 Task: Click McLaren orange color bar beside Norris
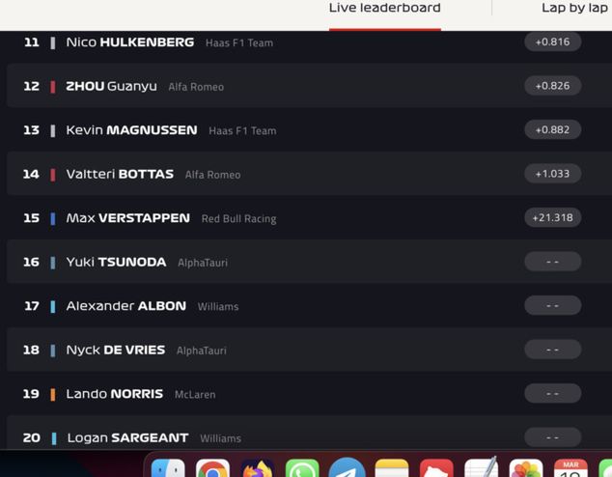click(53, 395)
